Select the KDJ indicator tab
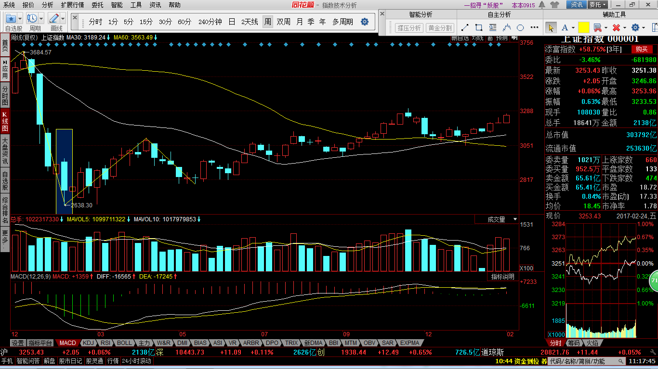The height and width of the screenshot is (369, 658). tap(88, 343)
